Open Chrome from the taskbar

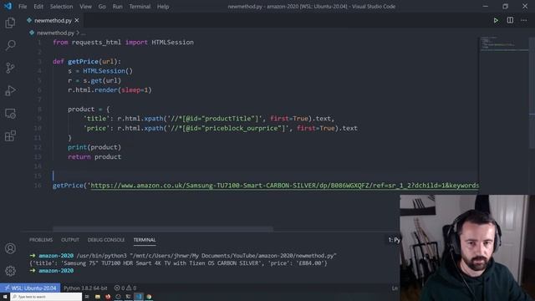pos(149,297)
